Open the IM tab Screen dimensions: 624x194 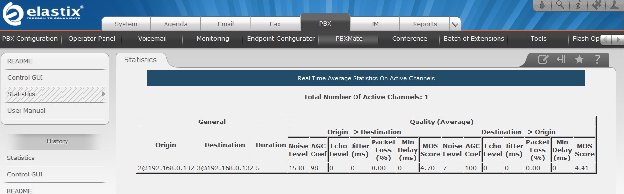coord(375,24)
